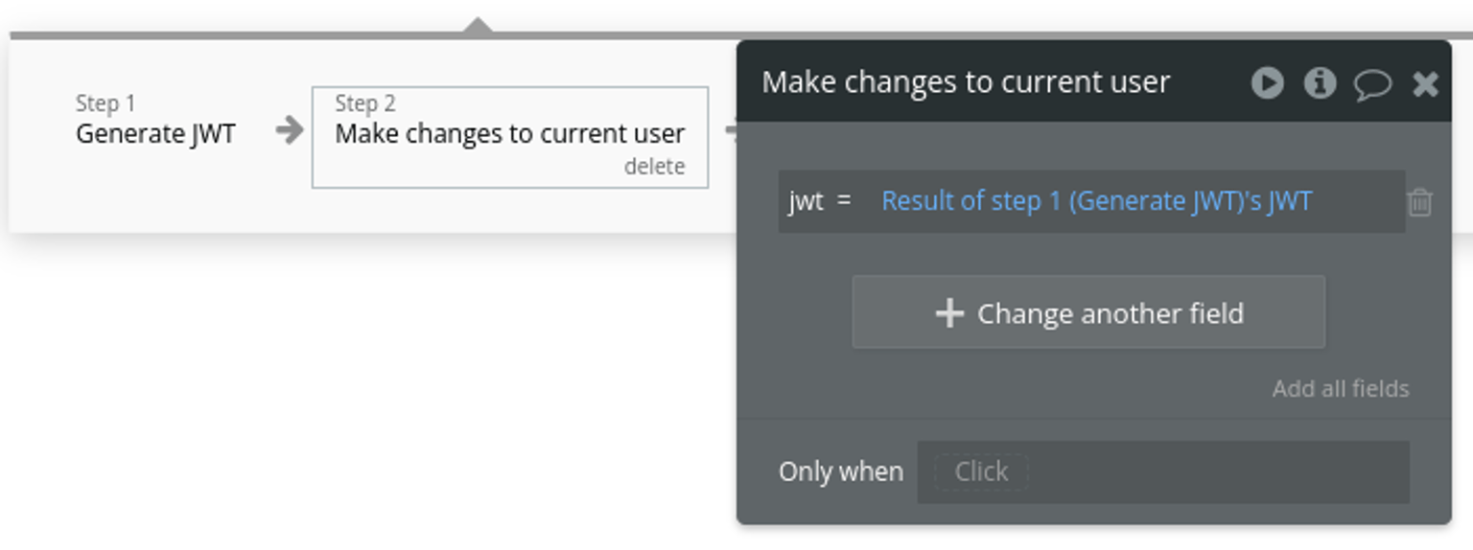Click the delete link in Step 2
Screen dimensions: 1473x550
(x=654, y=167)
